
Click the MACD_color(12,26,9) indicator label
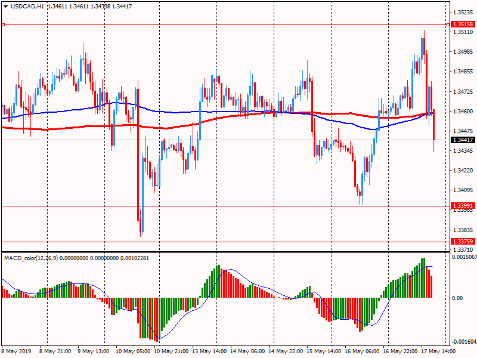tap(38, 258)
